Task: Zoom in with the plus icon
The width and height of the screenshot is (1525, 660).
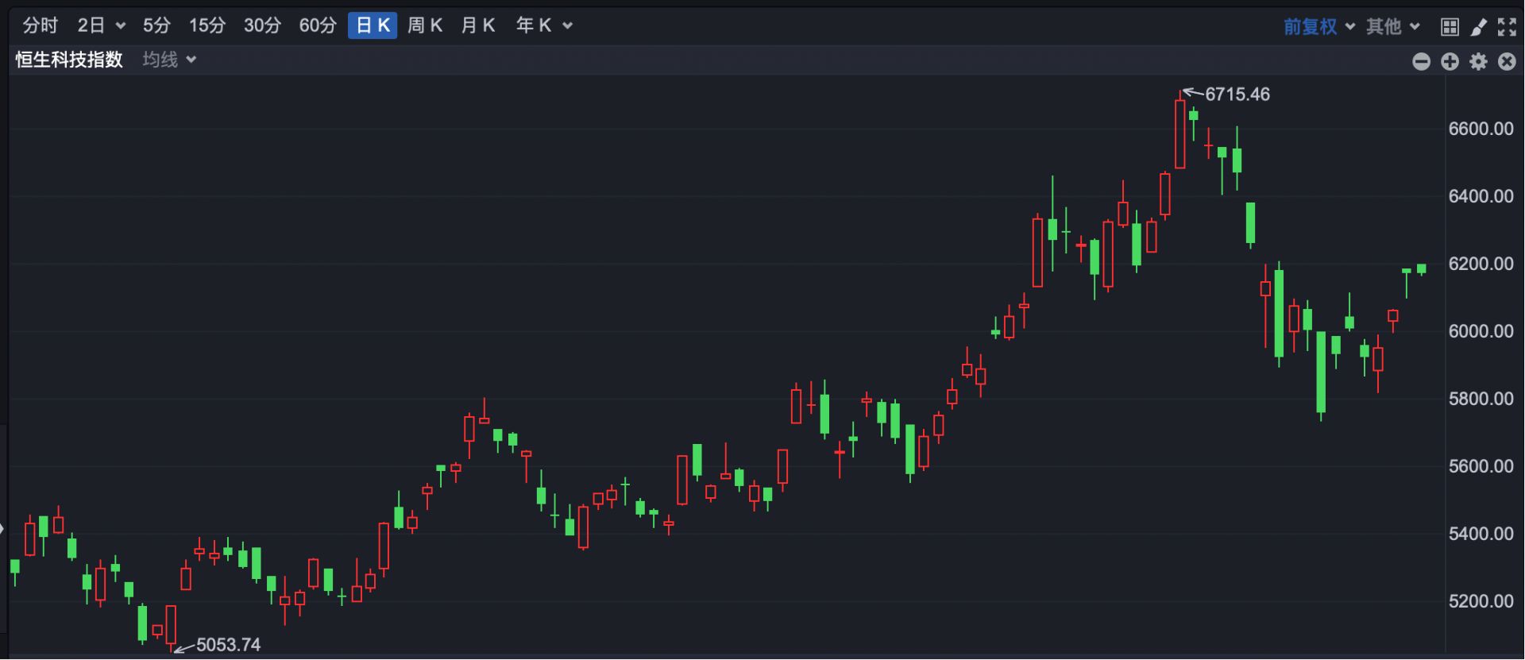Action: coord(1450,61)
